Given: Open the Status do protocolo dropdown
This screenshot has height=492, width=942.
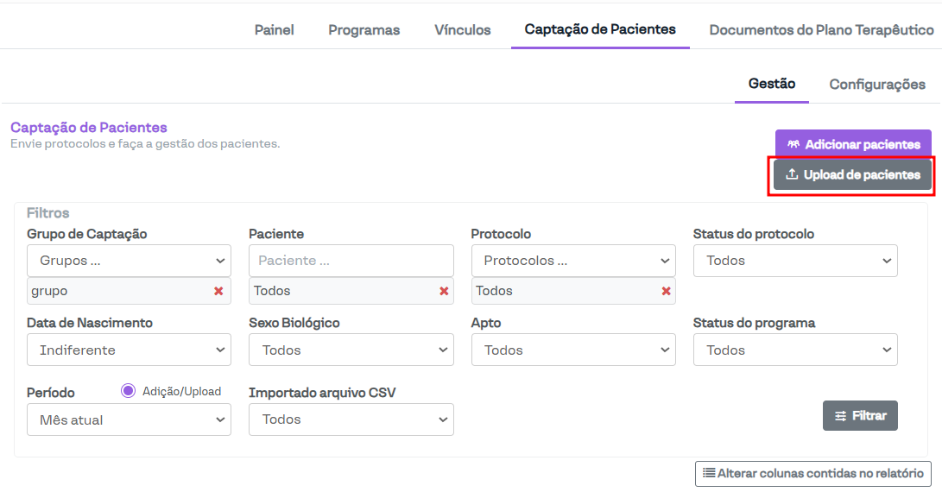Looking at the screenshot, I should [795, 261].
